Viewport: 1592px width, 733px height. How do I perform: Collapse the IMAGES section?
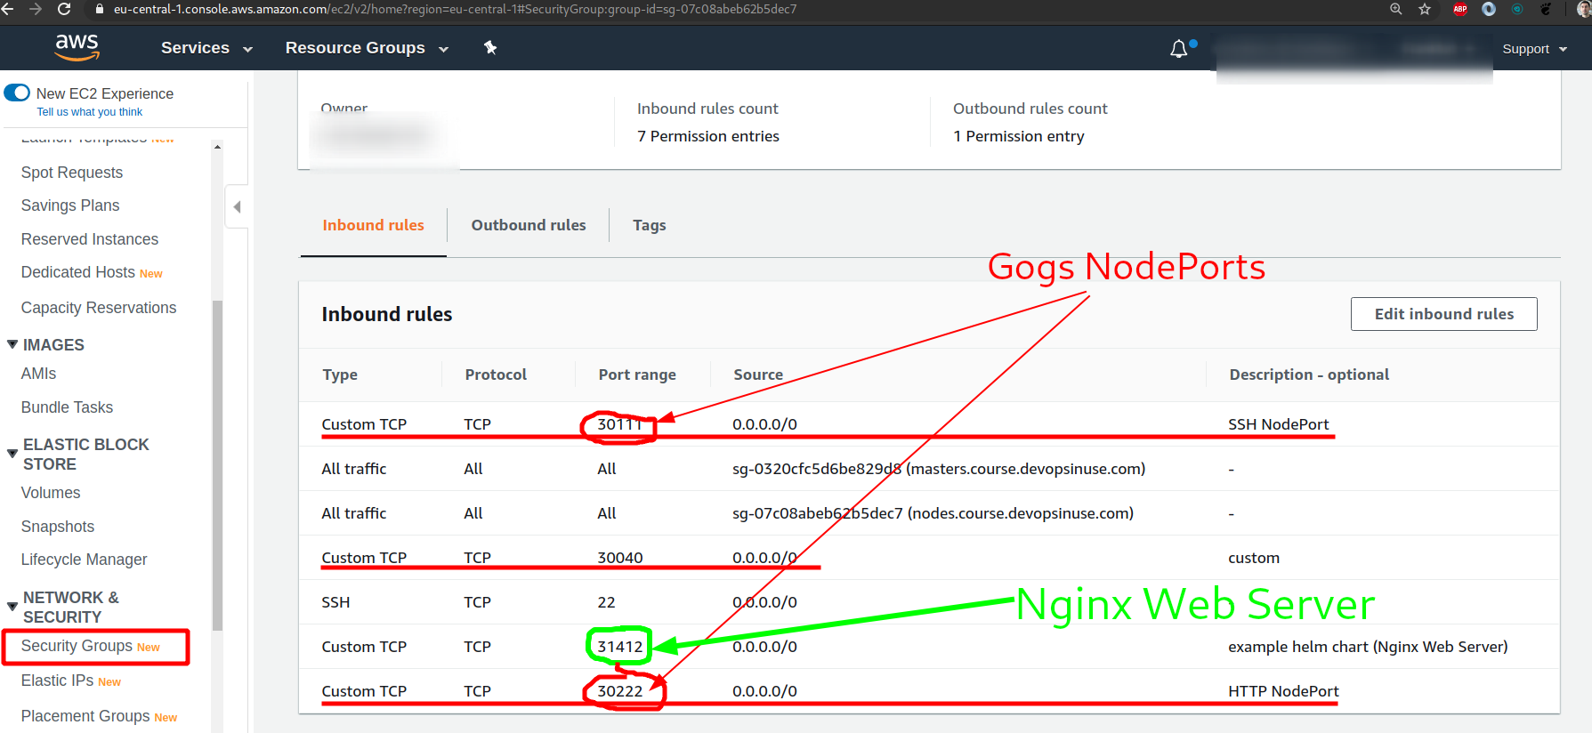[x=12, y=344]
